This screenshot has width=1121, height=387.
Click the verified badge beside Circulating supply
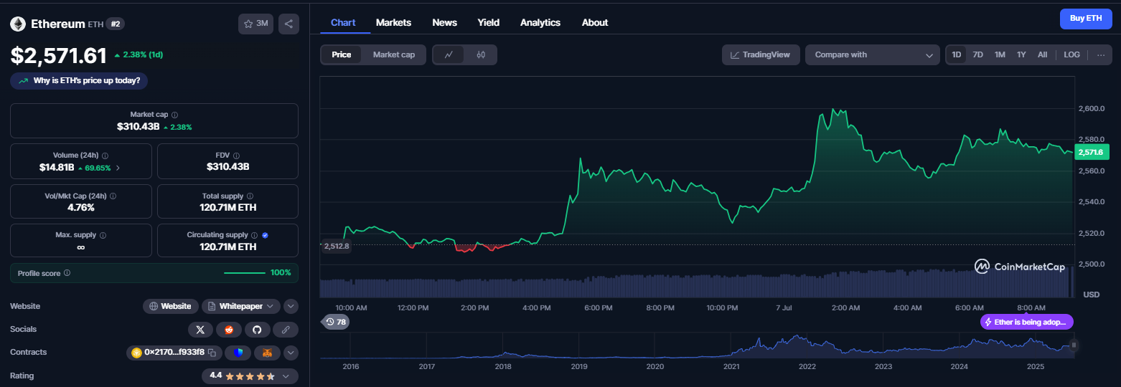(x=266, y=235)
